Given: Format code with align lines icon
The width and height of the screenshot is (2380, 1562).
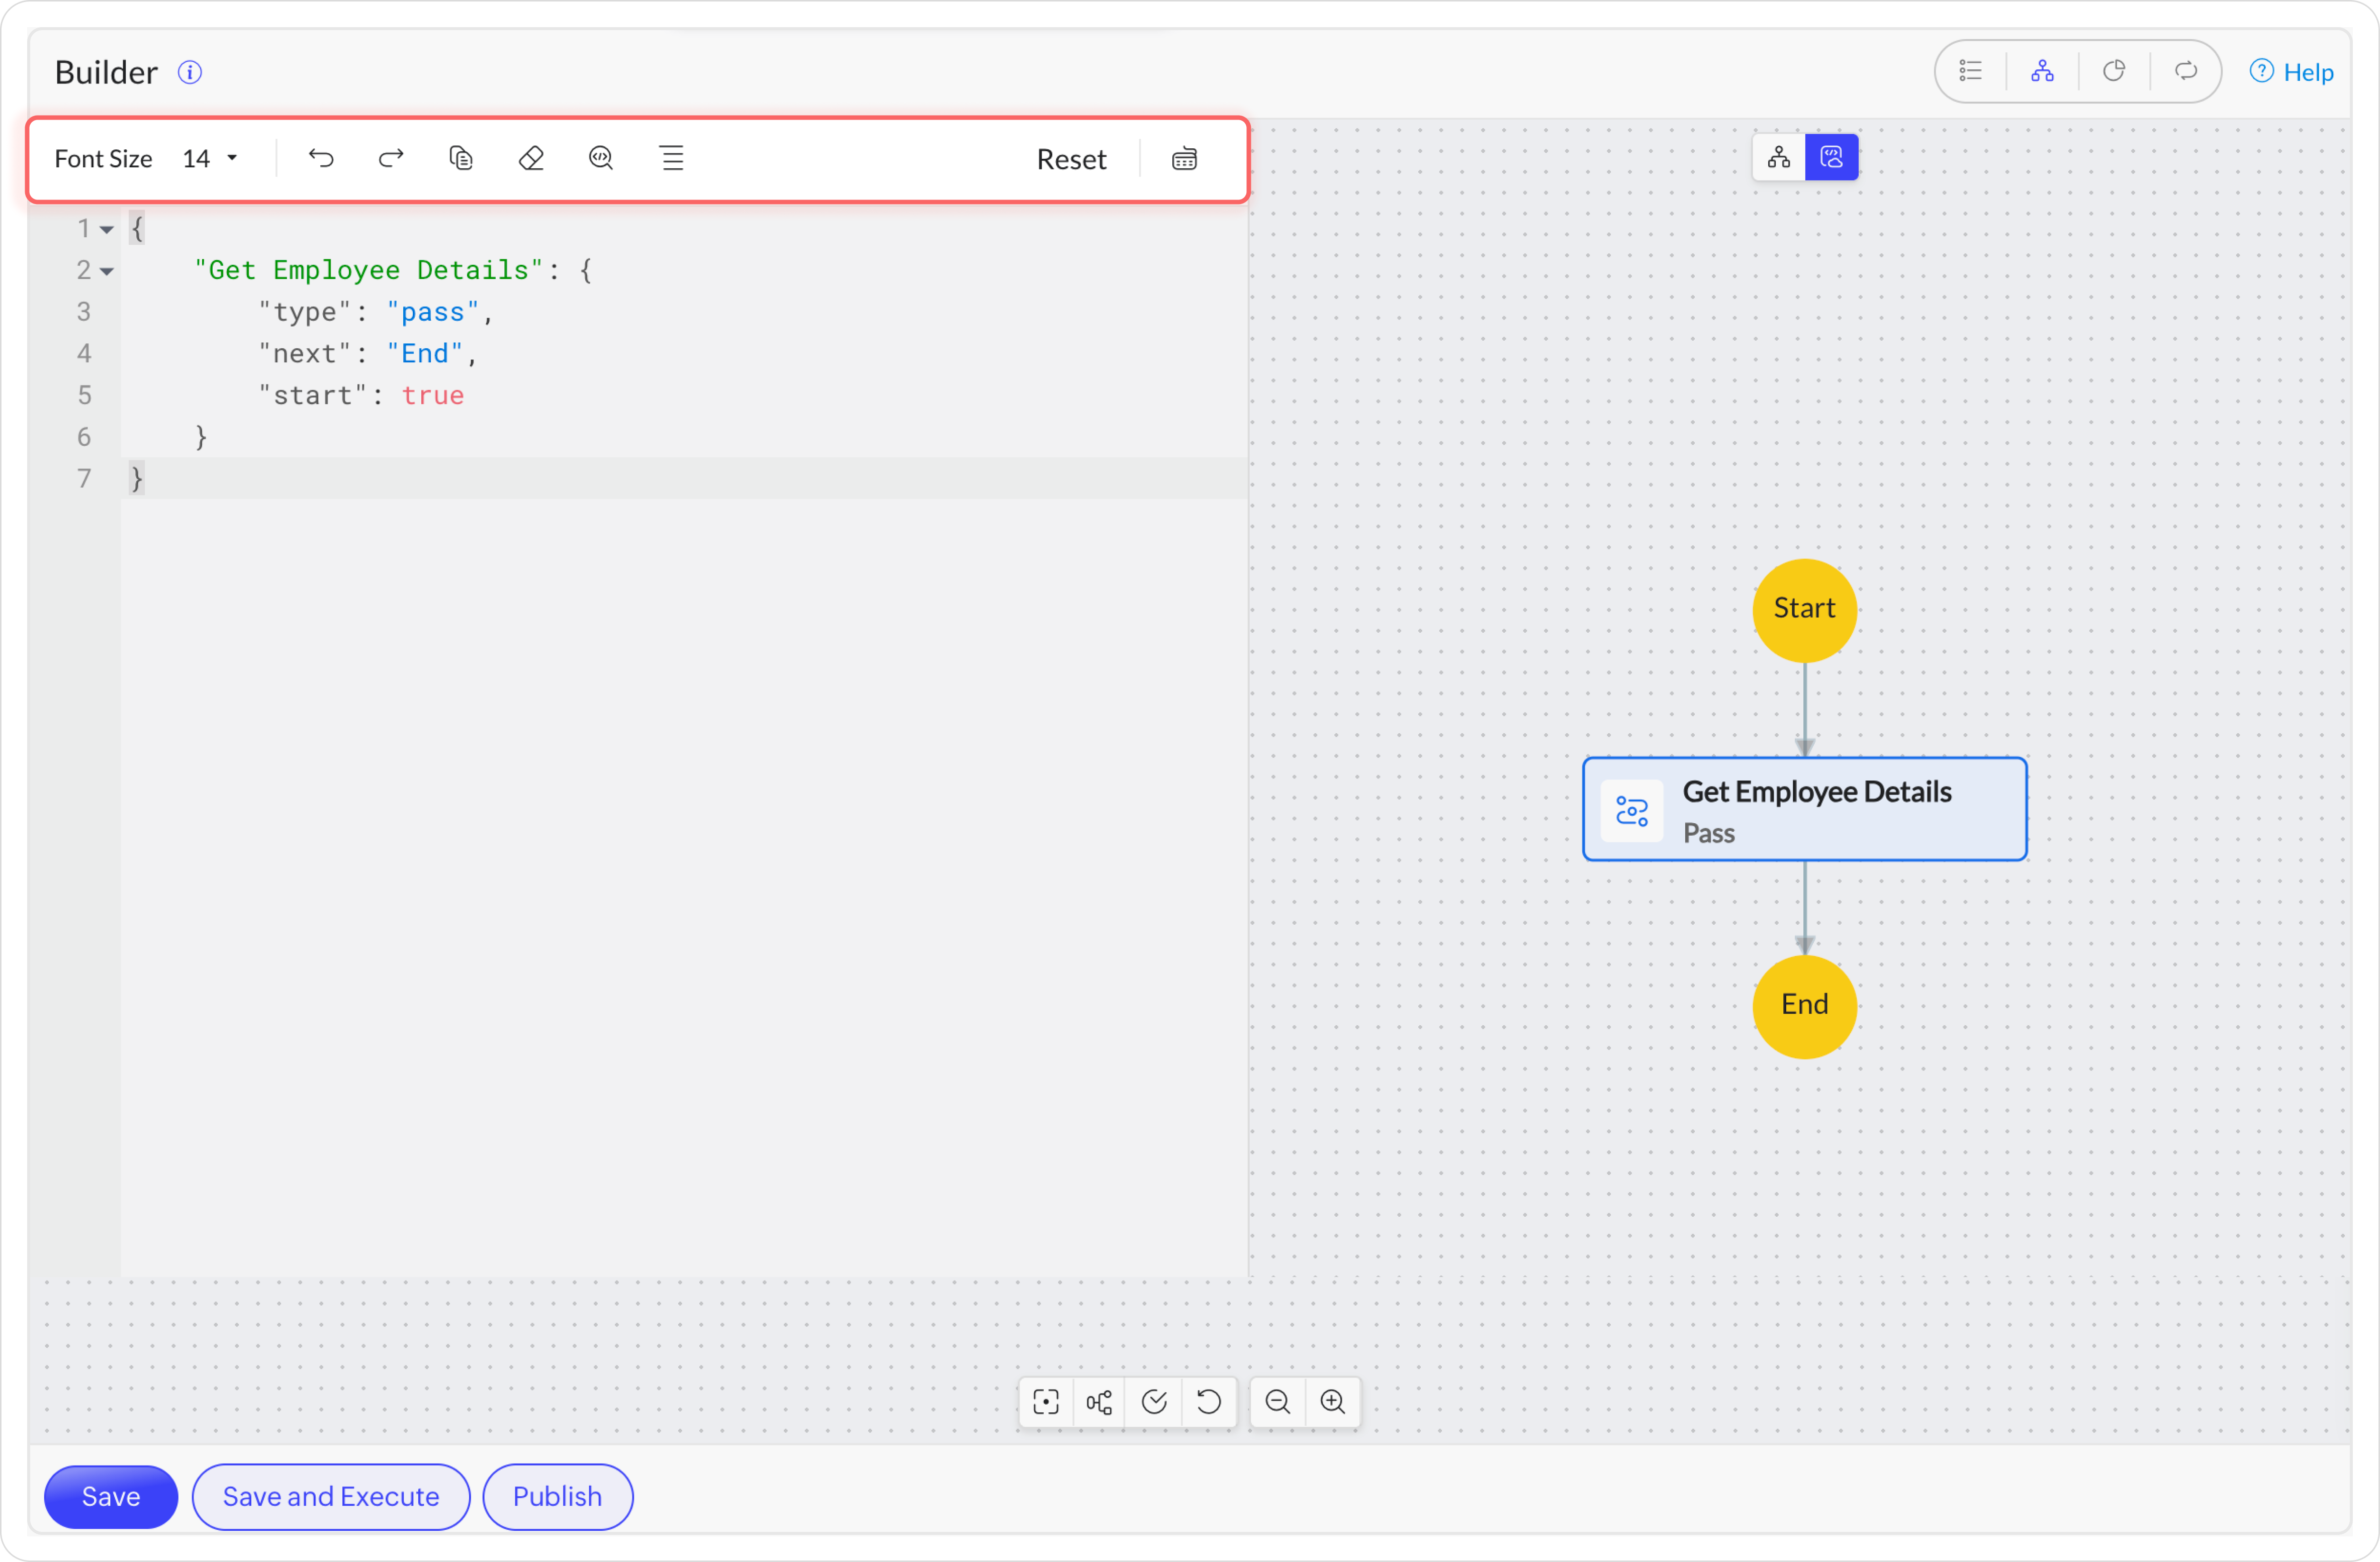Looking at the screenshot, I should pos(672,158).
